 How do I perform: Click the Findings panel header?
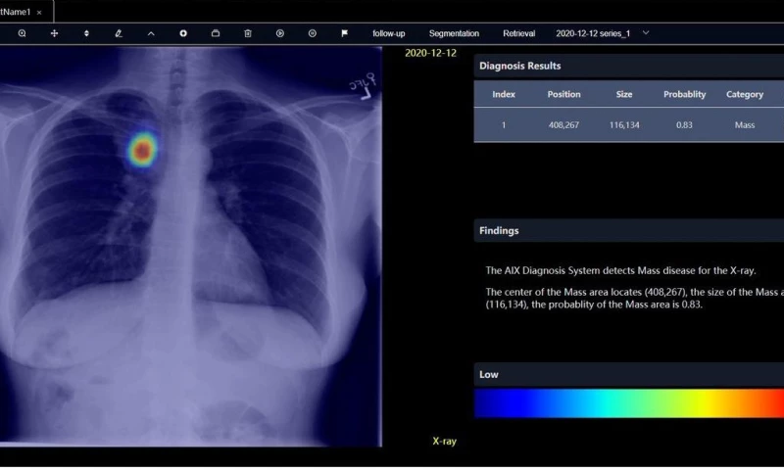tap(629, 231)
